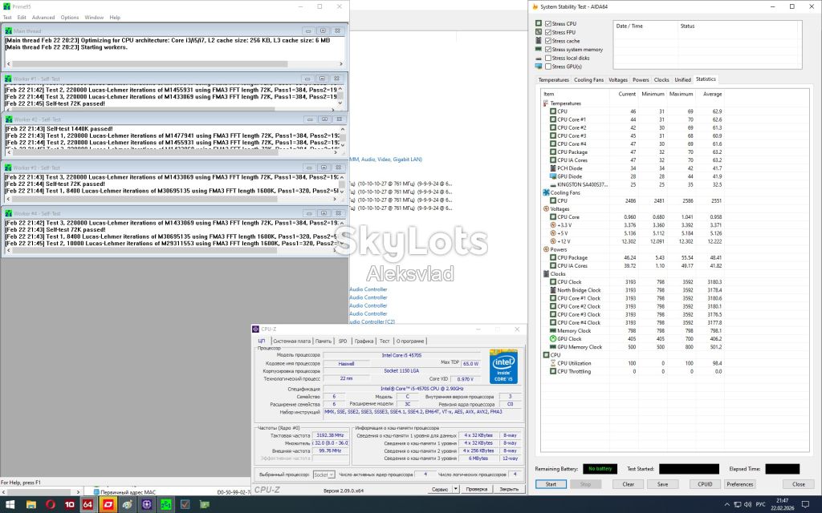Click the cache icon beside Stress cache

point(539,40)
